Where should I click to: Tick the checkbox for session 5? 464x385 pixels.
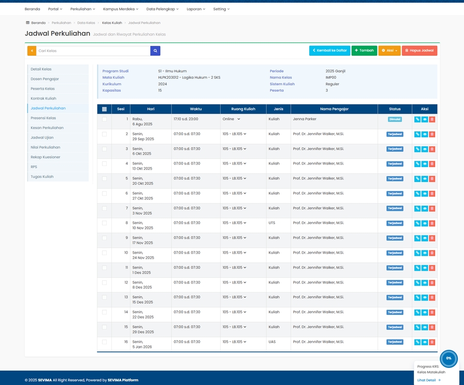[x=105, y=178]
